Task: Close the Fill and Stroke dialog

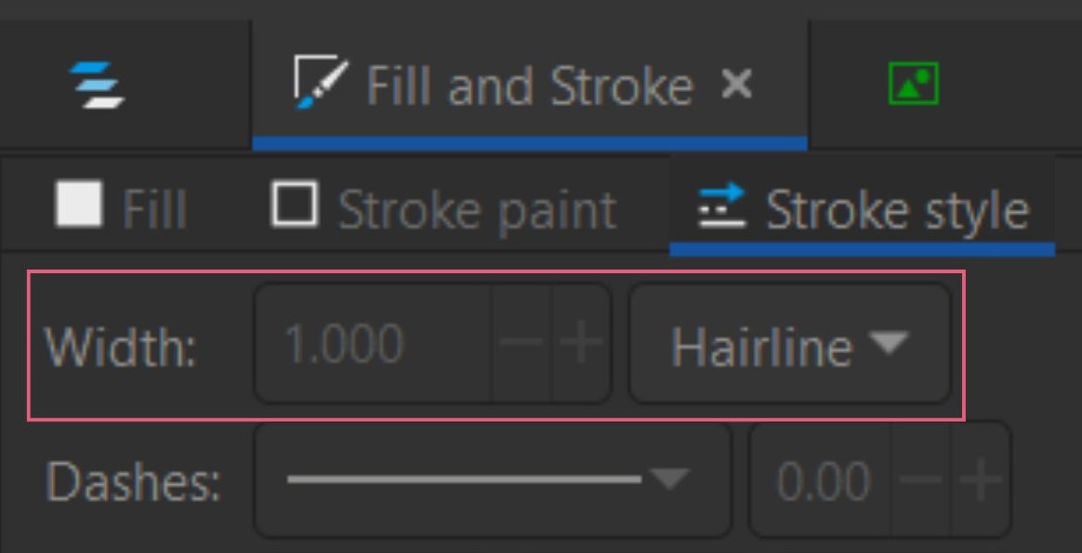Action: 736,84
